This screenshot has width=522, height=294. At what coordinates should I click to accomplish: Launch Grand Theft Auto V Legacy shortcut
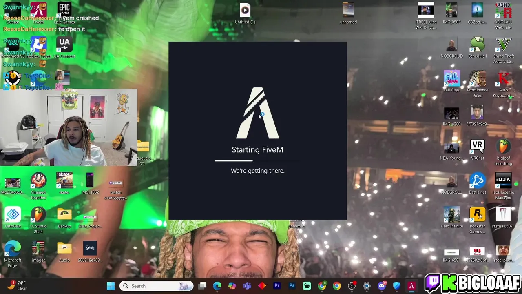tap(503, 50)
